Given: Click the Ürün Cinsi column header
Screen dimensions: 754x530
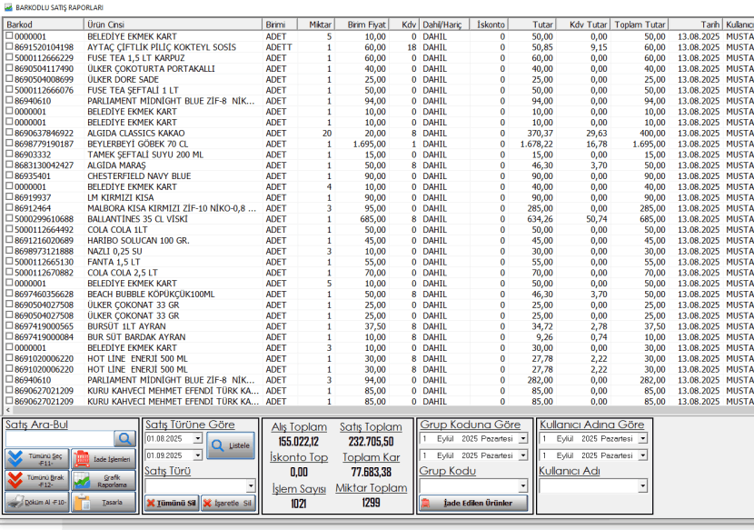Looking at the screenshot, I should (174, 25).
